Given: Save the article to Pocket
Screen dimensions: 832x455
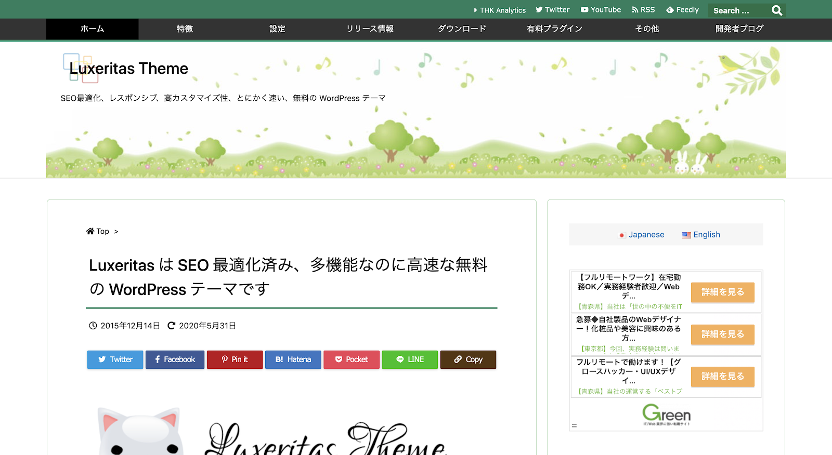Looking at the screenshot, I should pos(352,359).
